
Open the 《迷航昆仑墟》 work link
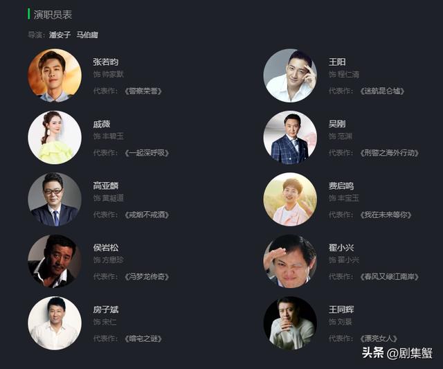coord(382,91)
